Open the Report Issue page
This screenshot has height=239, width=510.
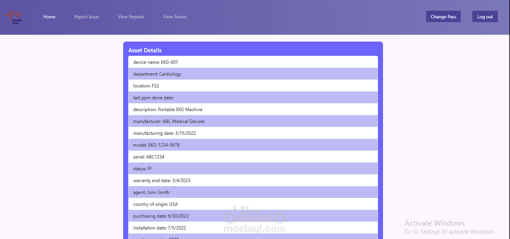87,17
